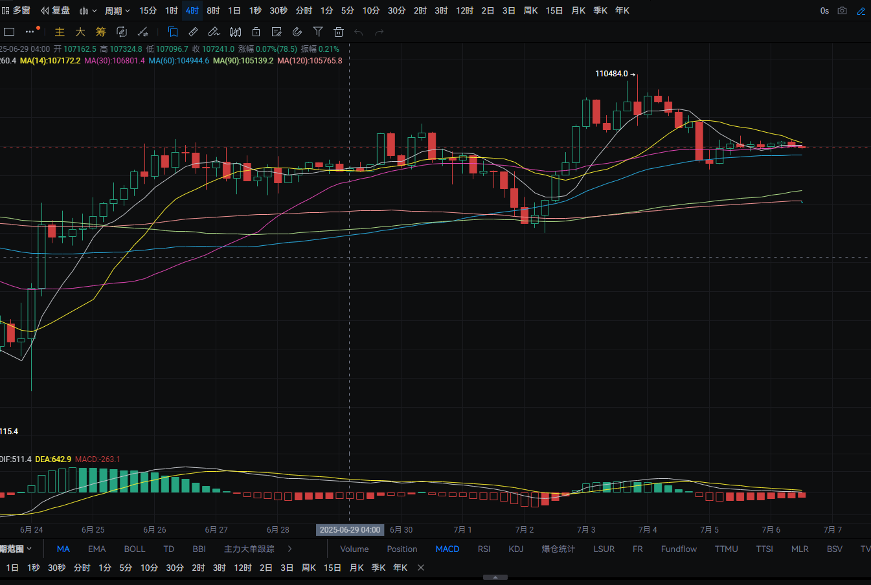Delete drawings with the trash icon
Viewport: 871px width, 585px height.
[x=339, y=32]
